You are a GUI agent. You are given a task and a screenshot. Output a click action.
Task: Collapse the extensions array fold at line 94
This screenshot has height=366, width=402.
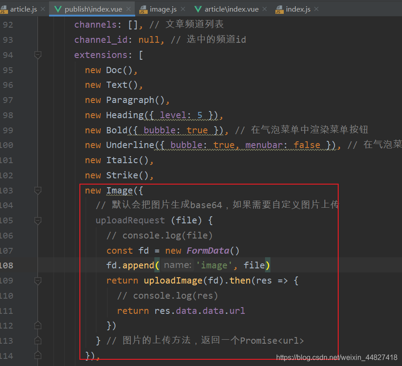[37, 55]
